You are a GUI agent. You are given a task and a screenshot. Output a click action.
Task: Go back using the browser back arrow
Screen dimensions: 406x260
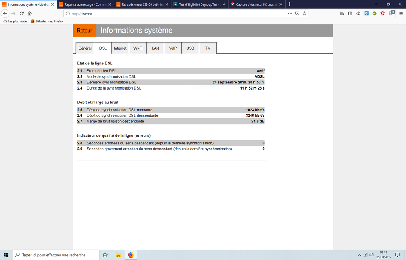5,13
